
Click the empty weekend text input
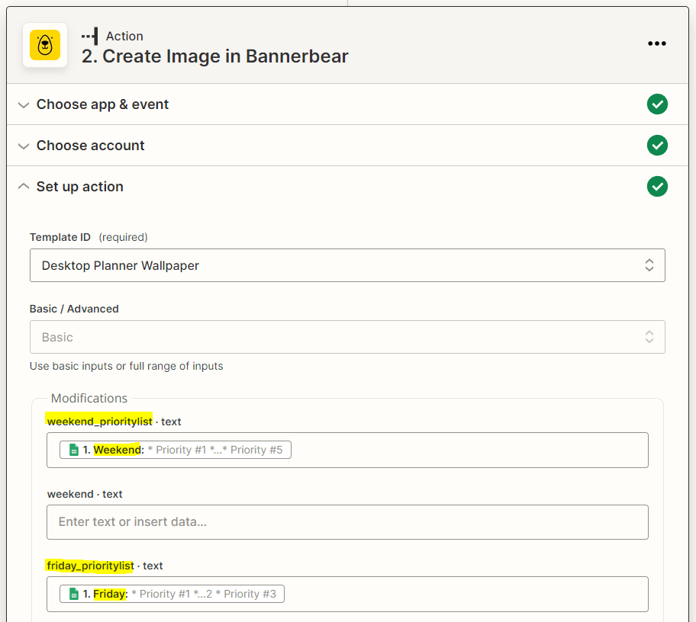tap(347, 521)
